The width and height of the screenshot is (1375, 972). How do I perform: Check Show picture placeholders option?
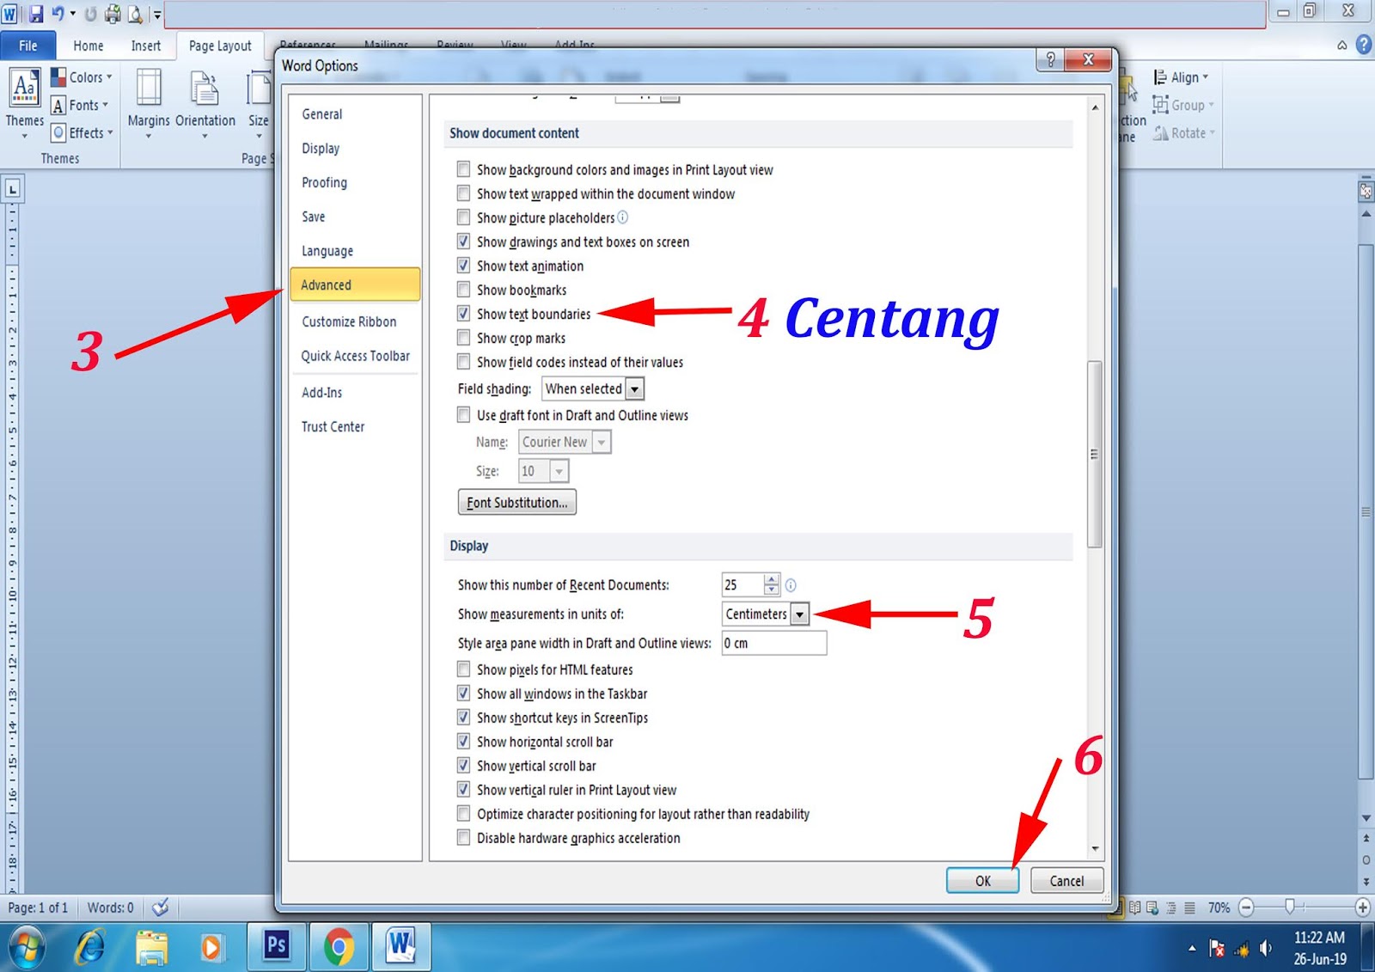[463, 217]
